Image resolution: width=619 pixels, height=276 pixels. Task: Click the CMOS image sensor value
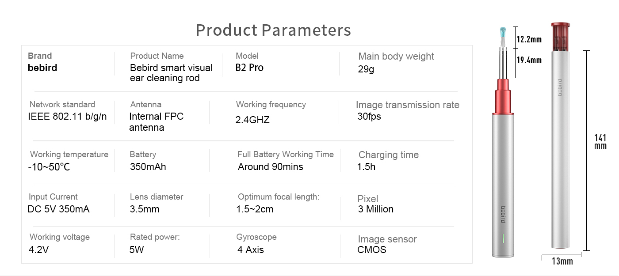372,250
